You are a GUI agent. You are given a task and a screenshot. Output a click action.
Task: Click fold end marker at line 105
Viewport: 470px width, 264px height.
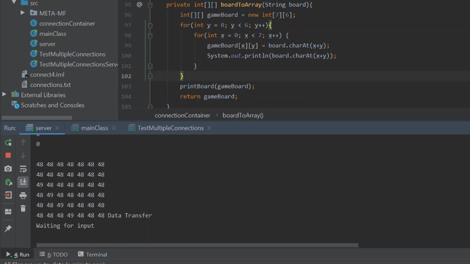pos(150,106)
